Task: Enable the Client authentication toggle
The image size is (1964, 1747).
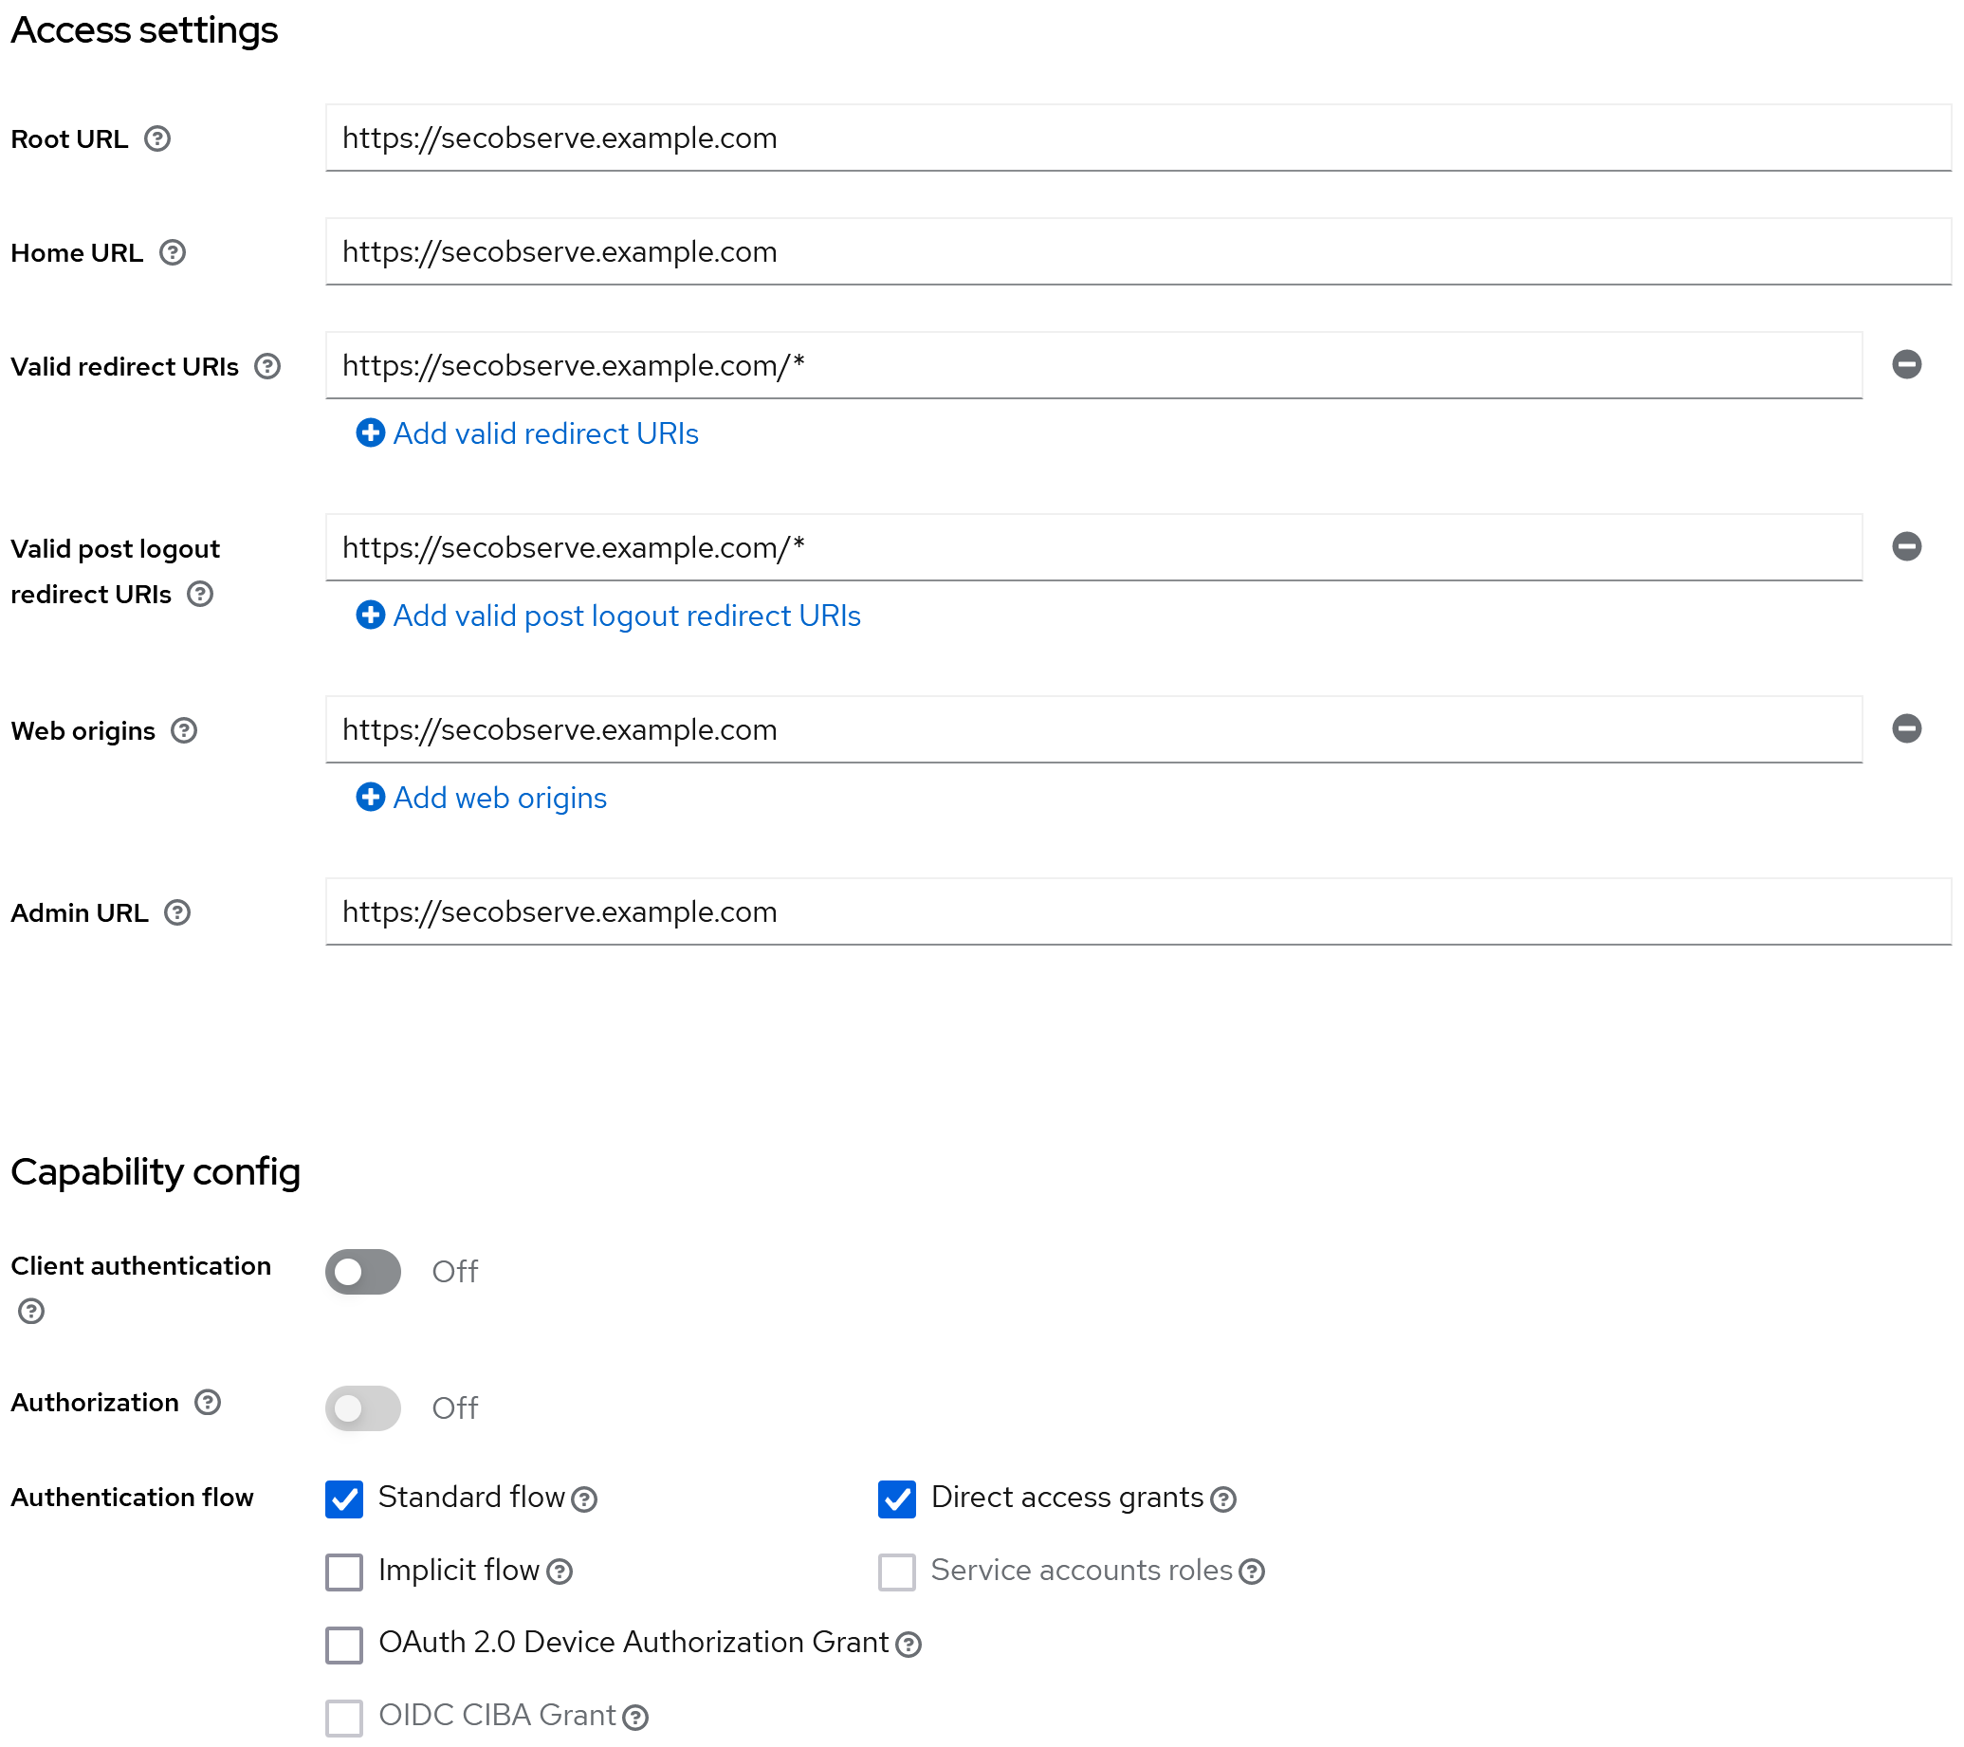Action: (x=362, y=1271)
